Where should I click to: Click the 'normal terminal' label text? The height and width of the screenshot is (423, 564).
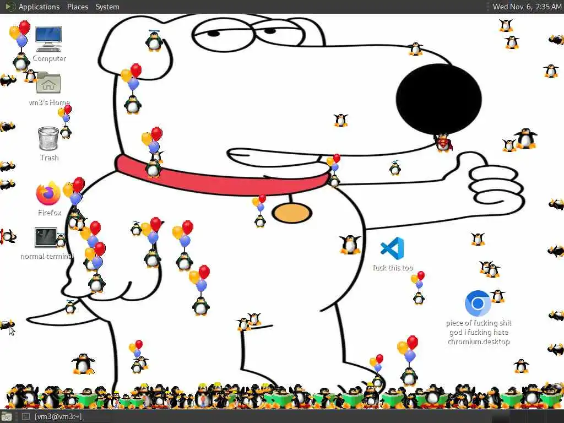(47, 257)
